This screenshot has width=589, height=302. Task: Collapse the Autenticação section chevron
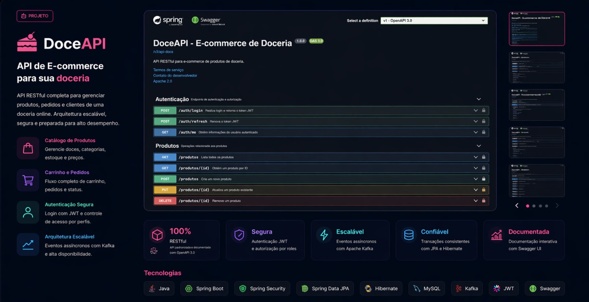click(479, 99)
